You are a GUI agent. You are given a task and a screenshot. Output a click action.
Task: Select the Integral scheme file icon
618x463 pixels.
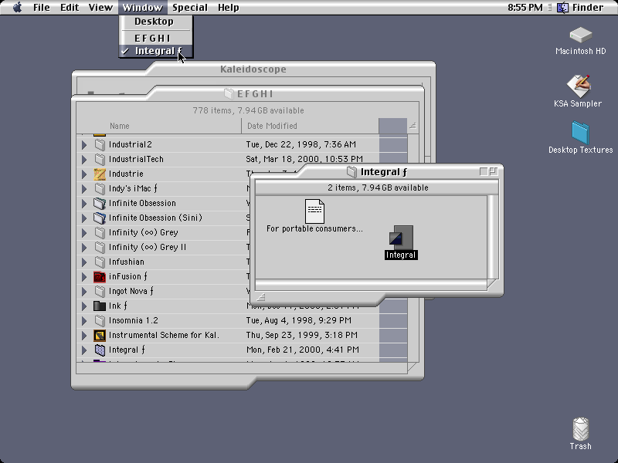(401, 238)
